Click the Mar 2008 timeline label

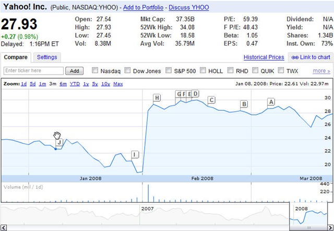pyautogui.click(x=311, y=178)
